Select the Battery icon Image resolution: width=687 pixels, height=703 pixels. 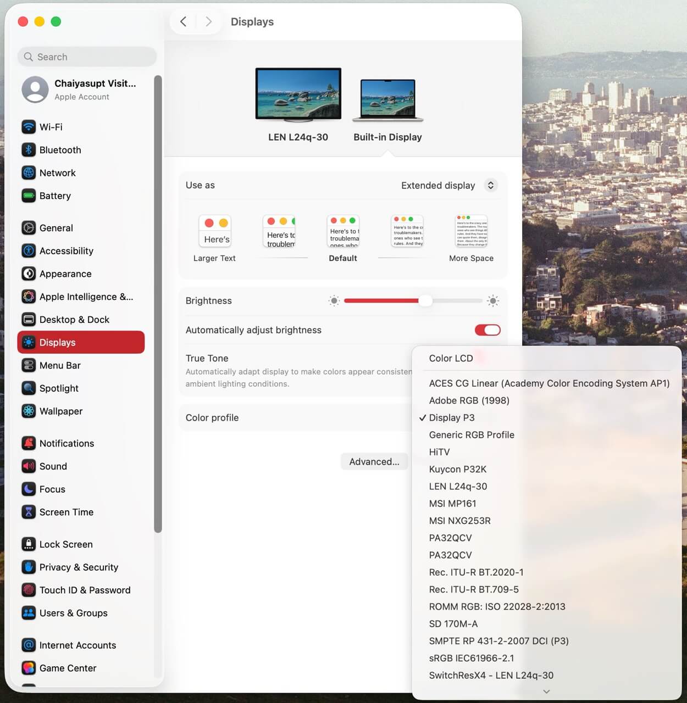coord(29,196)
